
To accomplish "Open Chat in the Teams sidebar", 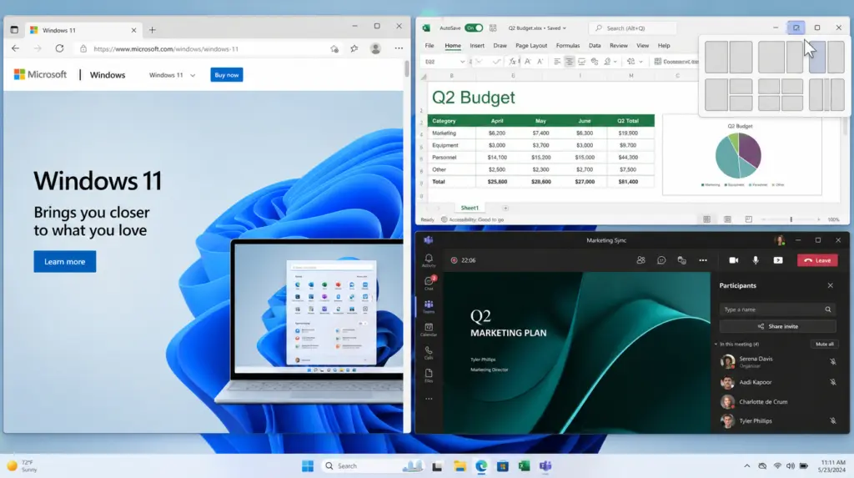I will (429, 282).
